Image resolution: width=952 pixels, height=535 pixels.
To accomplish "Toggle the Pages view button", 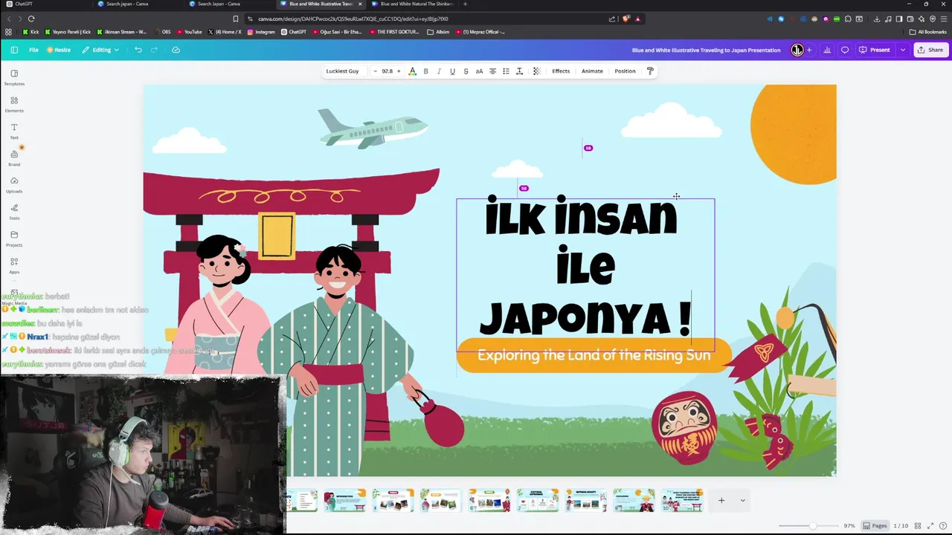I will (x=875, y=526).
